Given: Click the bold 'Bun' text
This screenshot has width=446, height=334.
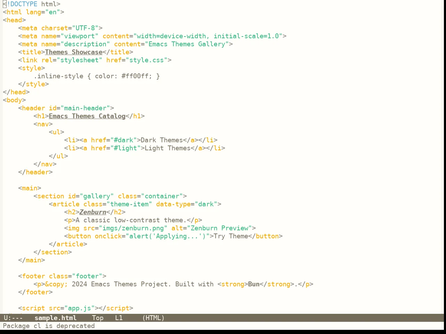Looking at the screenshot, I should (254, 284).
